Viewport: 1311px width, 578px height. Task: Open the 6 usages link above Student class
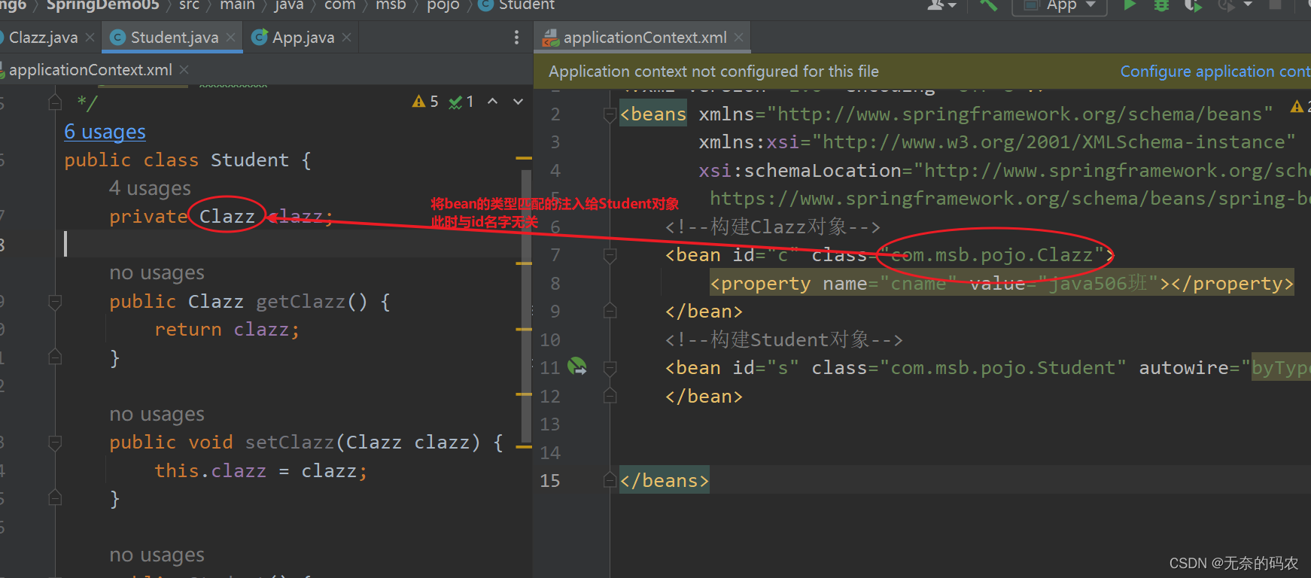tap(105, 132)
